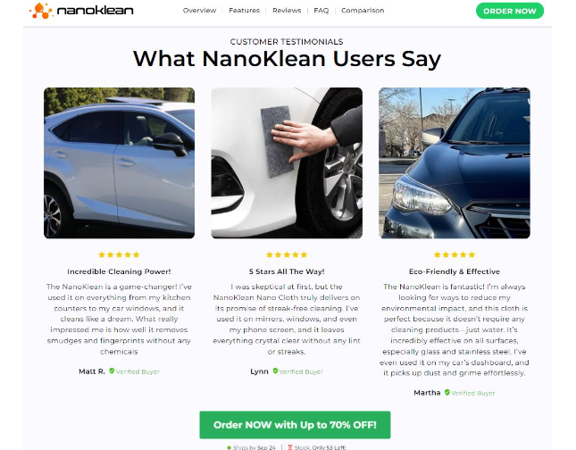Click Martha's green verified buyer checkmark
576x450 pixels.
[447, 392]
